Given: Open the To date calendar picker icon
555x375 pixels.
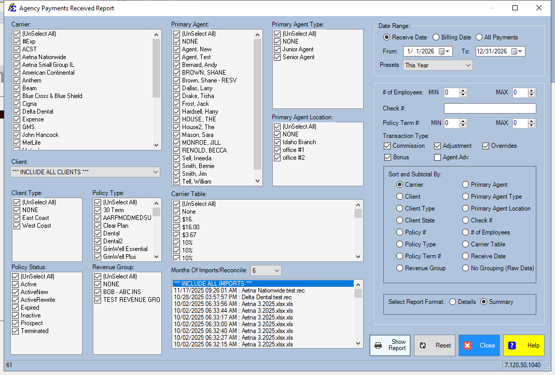Looking at the screenshot, I should tap(514, 51).
